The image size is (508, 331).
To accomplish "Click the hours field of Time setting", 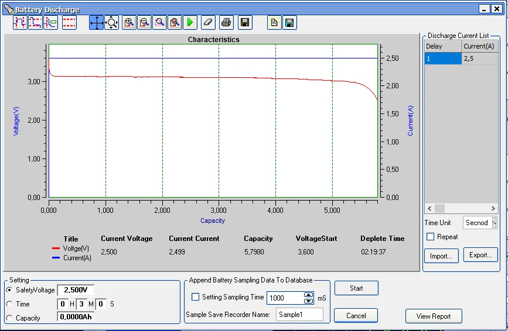I will 63,304.
